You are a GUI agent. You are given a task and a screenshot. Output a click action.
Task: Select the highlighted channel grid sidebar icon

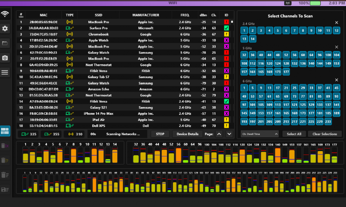[5, 131]
